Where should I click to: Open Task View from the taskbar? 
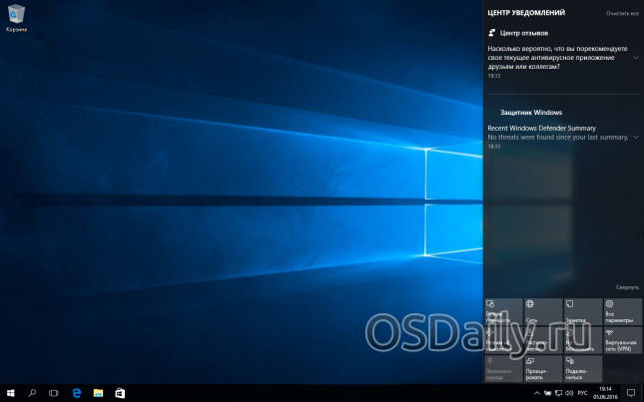tap(54, 393)
